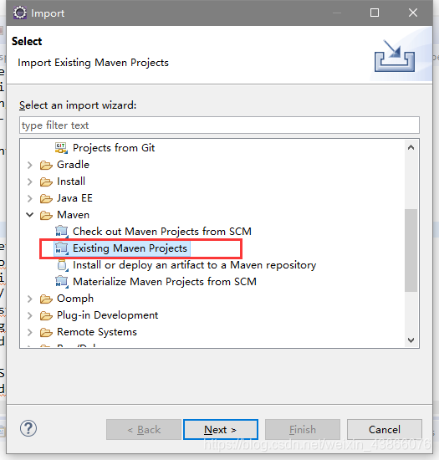Viewport: 439px width, 460px height.
Task: Select Install or deploy an artifact entry
Action: pos(195,265)
